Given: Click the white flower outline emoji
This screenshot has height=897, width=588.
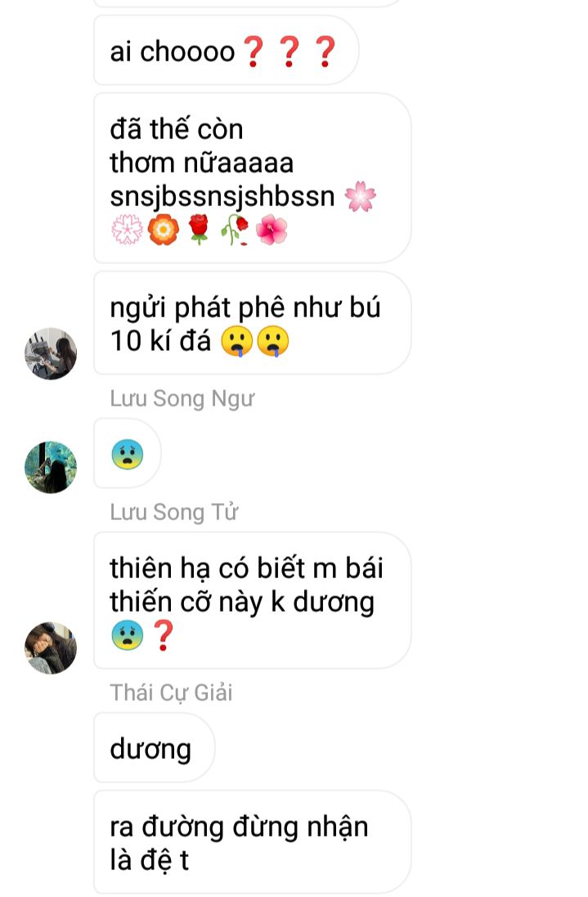Looking at the screenshot, I should coord(127,230).
